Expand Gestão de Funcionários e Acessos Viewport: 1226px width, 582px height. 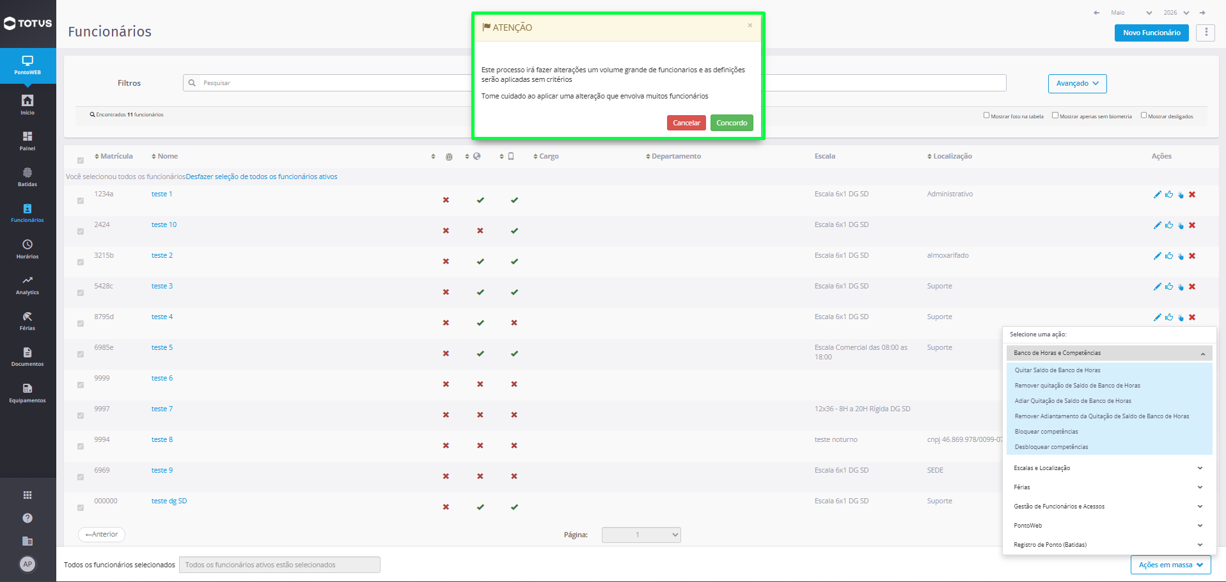1109,507
